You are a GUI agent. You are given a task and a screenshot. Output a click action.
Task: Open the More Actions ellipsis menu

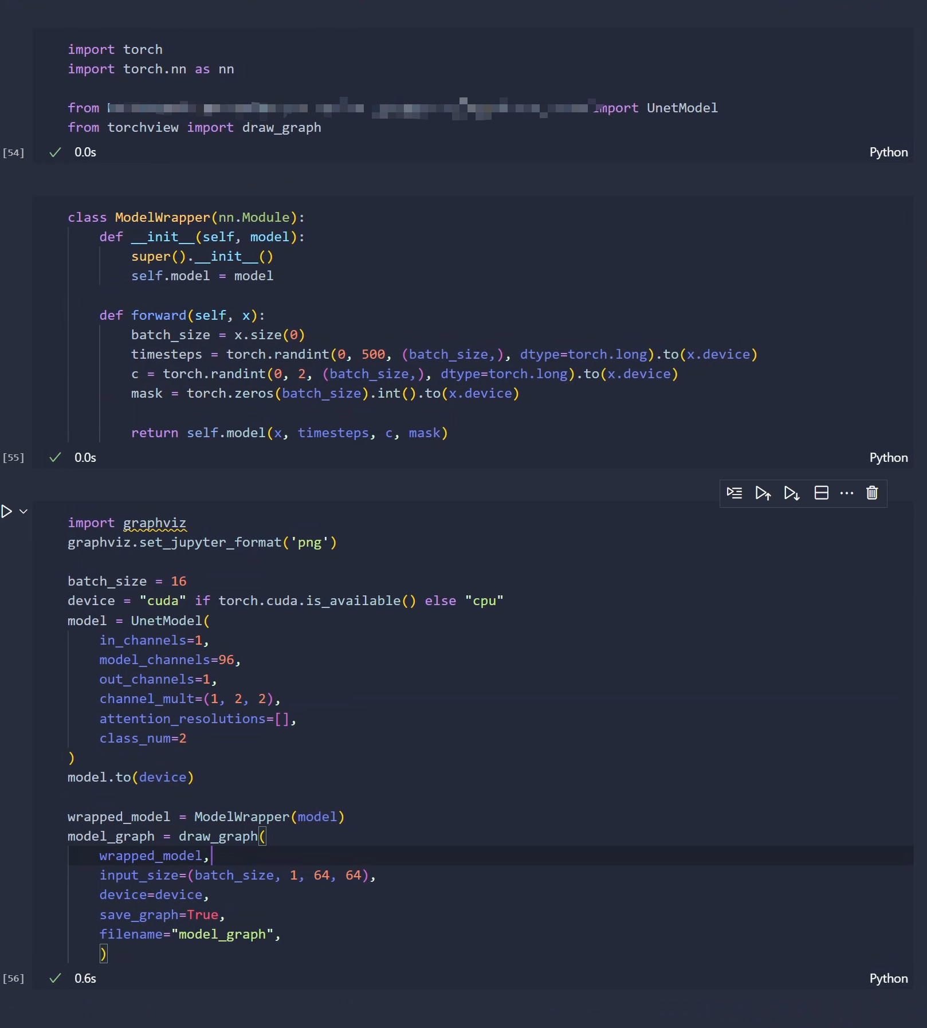(847, 493)
